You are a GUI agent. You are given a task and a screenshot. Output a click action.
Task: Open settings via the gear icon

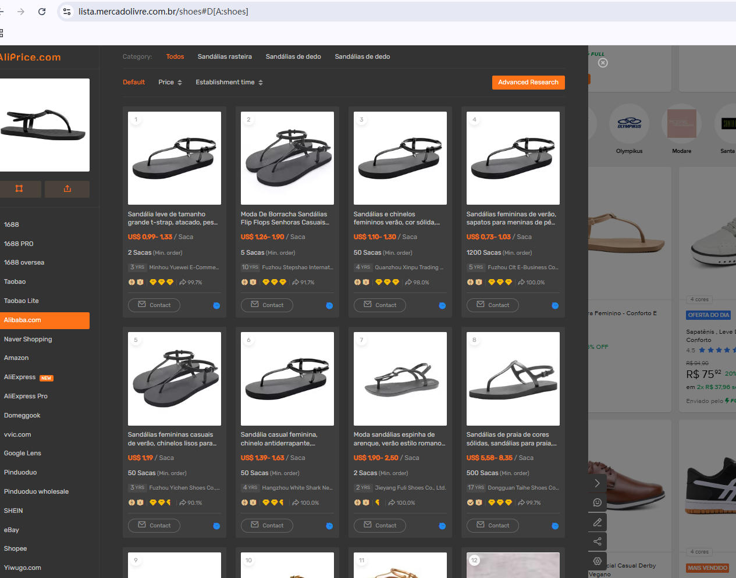point(597,561)
